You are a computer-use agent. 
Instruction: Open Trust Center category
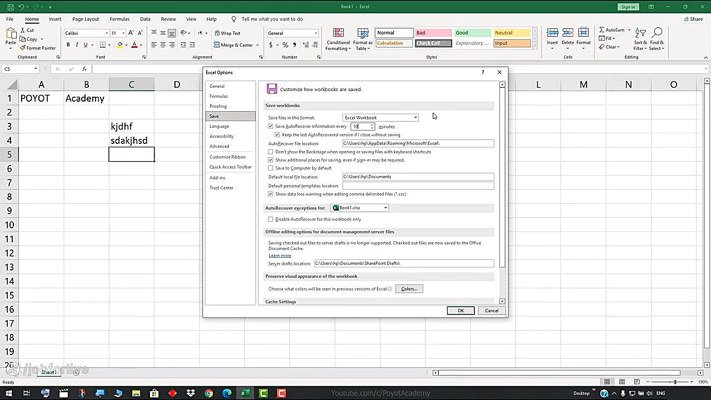pos(222,188)
